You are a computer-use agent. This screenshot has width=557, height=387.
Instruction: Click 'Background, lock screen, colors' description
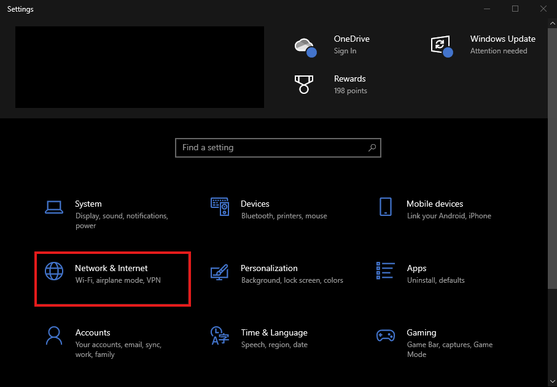(x=292, y=280)
